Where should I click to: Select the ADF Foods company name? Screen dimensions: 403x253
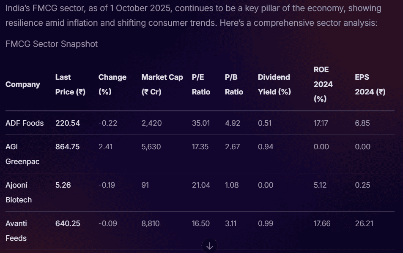tap(25, 123)
